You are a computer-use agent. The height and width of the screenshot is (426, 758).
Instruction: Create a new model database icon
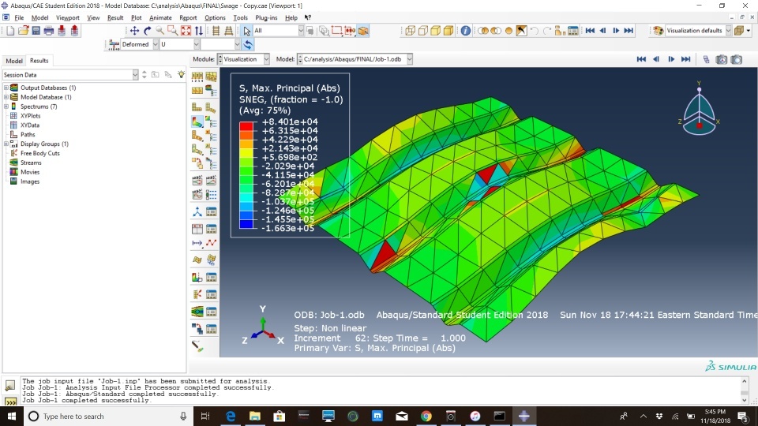(x=10, y=31)
